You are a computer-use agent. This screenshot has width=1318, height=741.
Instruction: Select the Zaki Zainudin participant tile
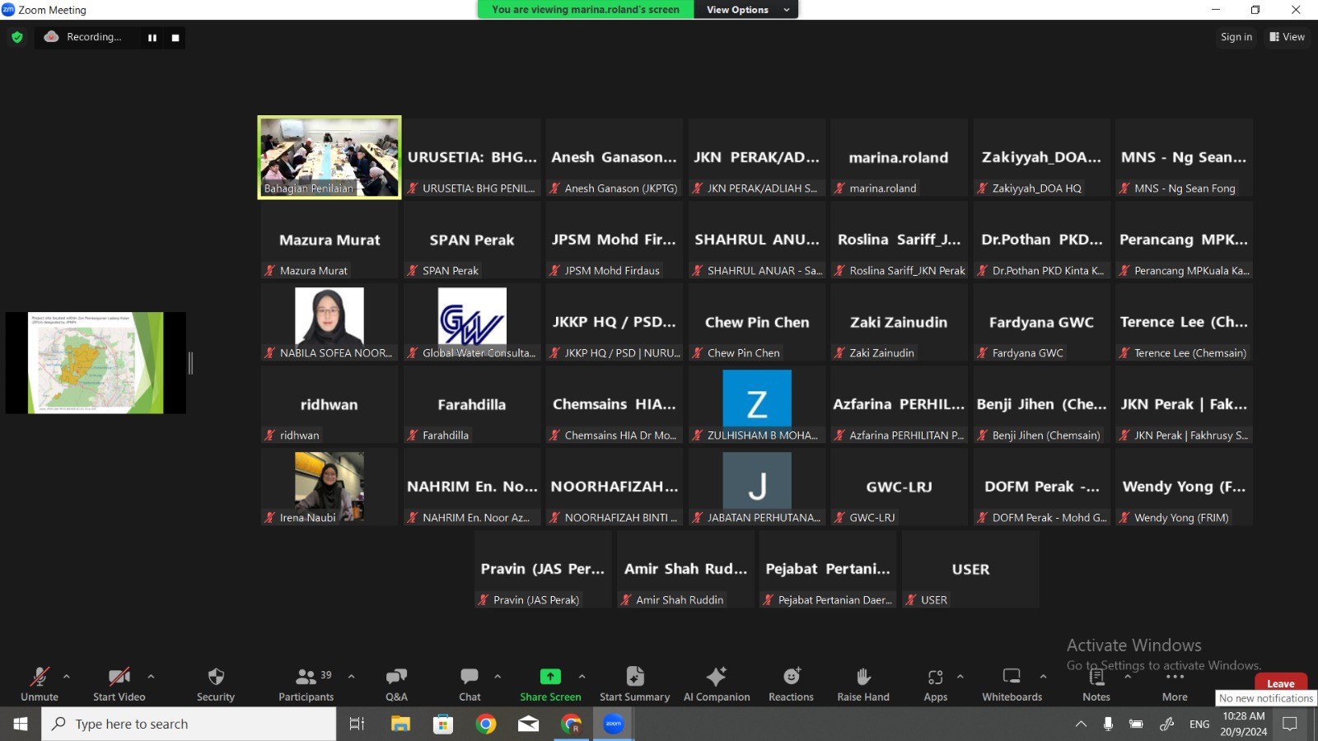pyautogui.click(x=899, y=322)
